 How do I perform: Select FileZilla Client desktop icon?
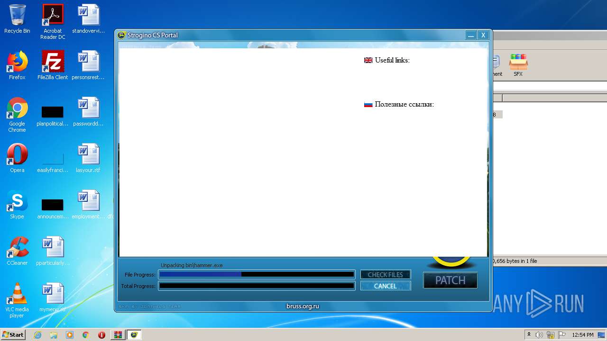(53, 65)
